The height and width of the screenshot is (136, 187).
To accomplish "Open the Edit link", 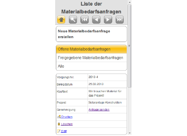I will coord(64,131).
